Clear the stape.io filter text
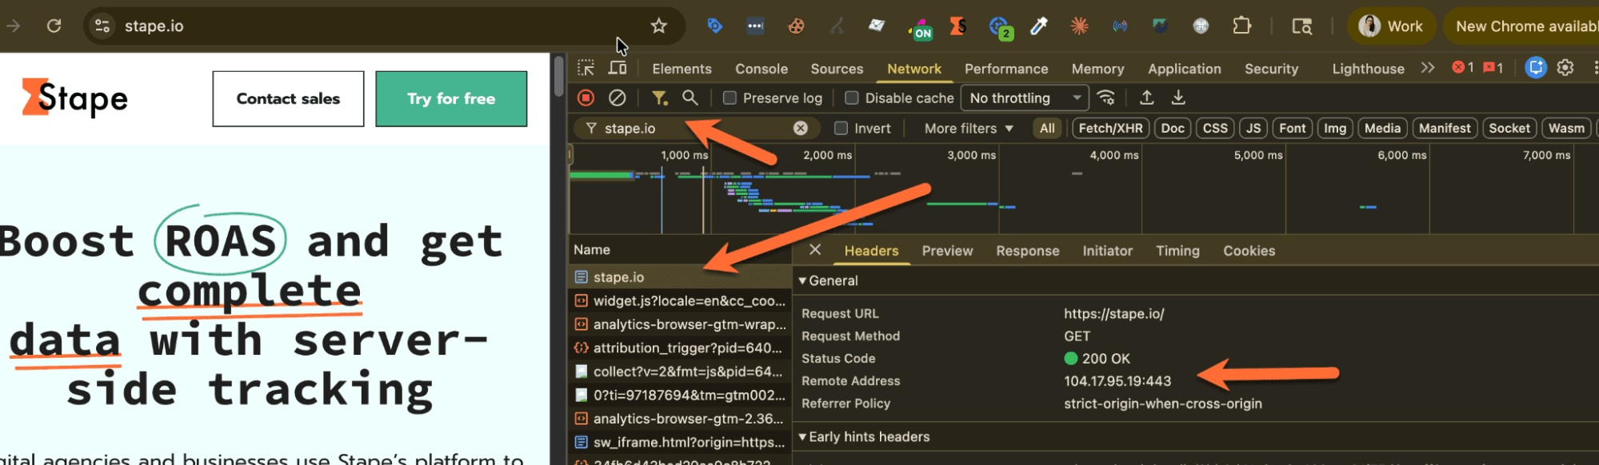The image size is (1599, 465). 800,128
